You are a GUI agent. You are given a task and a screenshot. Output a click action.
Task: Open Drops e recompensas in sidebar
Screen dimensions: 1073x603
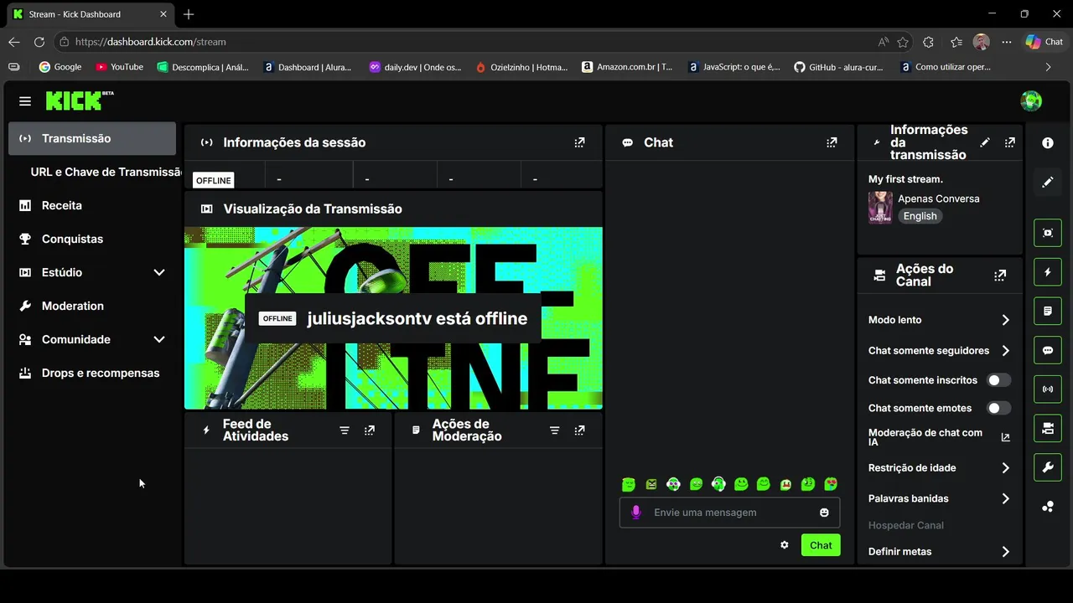coord(92,373)
